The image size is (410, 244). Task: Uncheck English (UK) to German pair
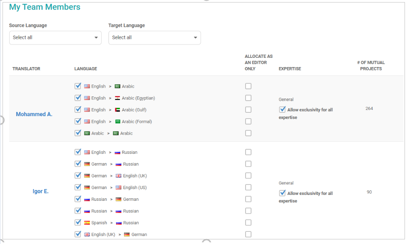coord(78,234)
